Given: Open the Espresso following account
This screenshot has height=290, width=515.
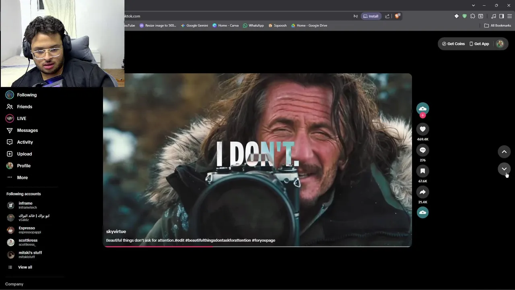Looking at the screenshot, I should click(24, 230).
